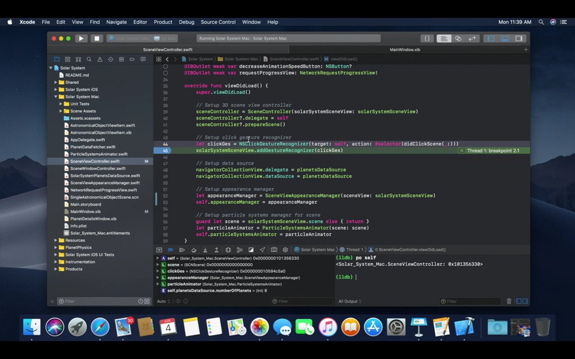Toggle the right inspector panel visibility
Screen dimensions: 575x359
pyautogui.click(x=518, y=38)
